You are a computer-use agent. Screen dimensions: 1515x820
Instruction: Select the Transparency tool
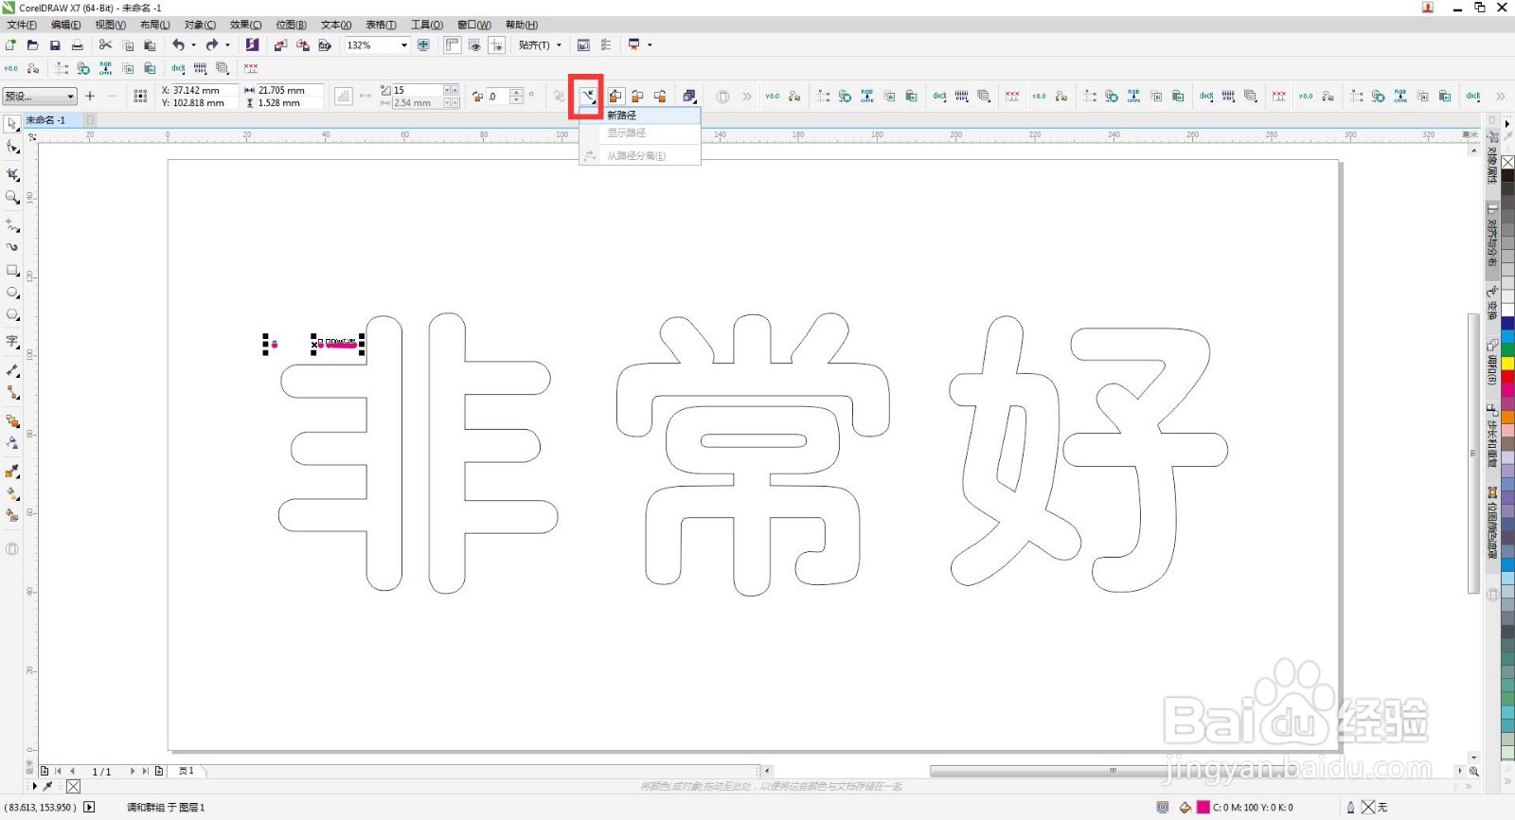coord(11,442)
